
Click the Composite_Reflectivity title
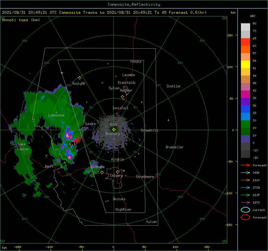click(x=134, y=4)
